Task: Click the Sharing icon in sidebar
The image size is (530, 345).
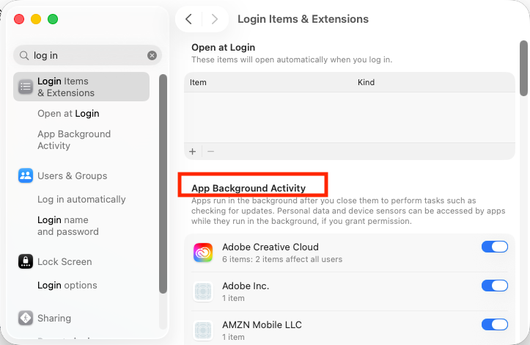Action: click(x=26, y=318)
